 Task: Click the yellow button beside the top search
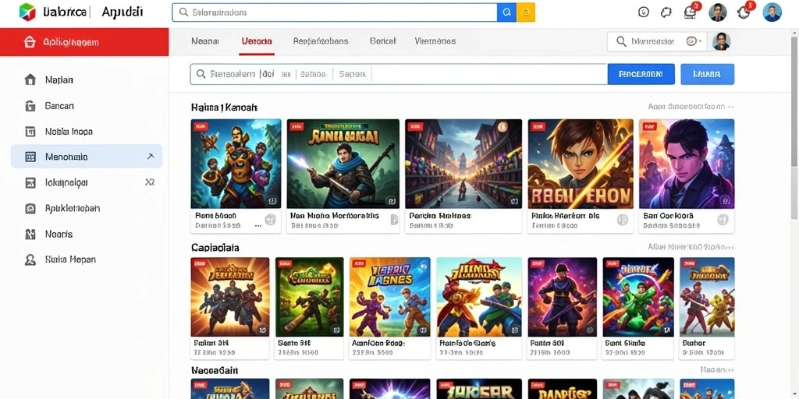(526, 12)
